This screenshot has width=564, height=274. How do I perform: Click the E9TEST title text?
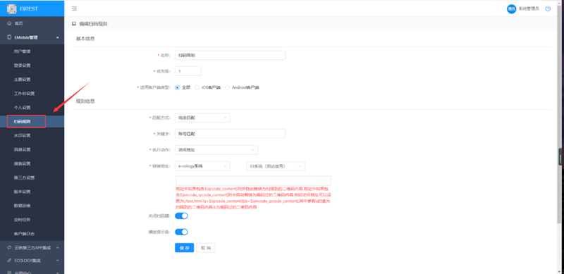[x=29, y=8]
